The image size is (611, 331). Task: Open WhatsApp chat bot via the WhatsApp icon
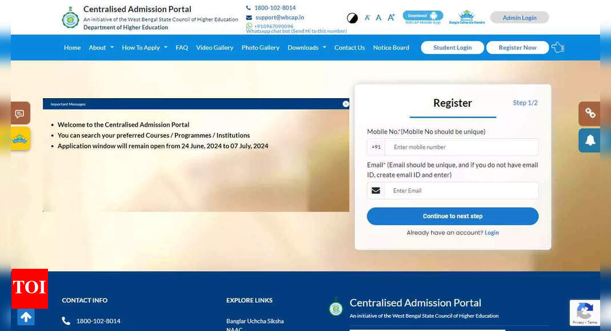click(x=249, y=26)
